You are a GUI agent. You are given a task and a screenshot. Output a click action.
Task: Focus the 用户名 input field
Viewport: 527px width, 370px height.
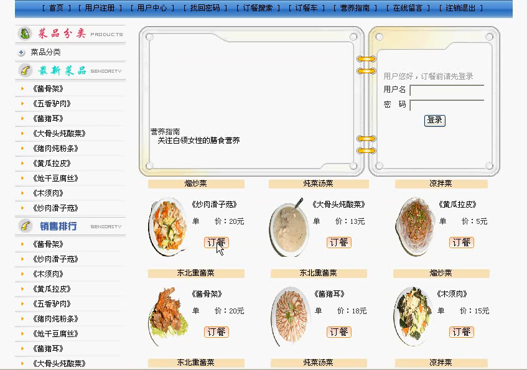[x=447, y=91]
